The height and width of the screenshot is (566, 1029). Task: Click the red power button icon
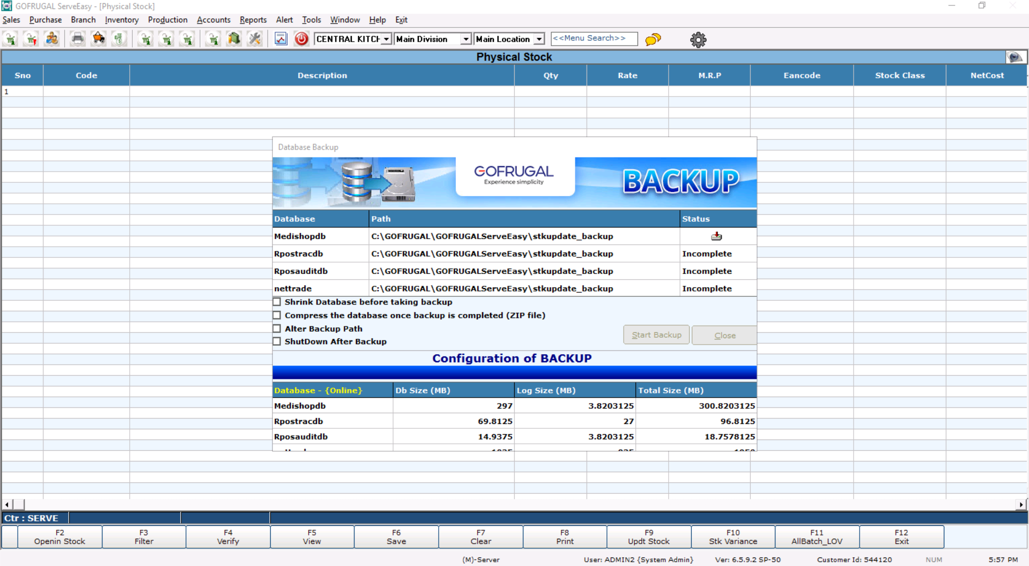(x=301, y=39)
